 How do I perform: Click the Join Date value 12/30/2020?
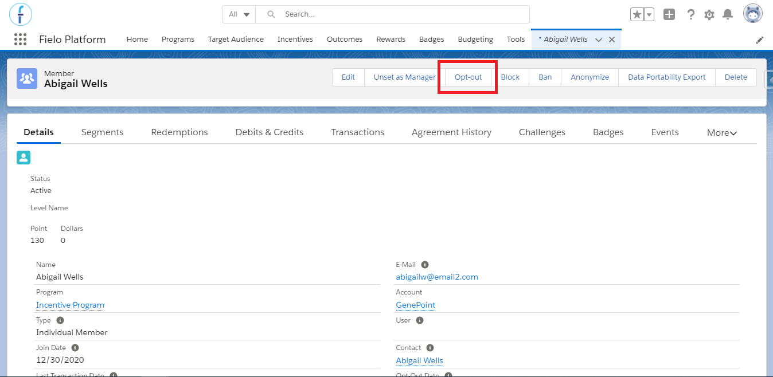59,360
